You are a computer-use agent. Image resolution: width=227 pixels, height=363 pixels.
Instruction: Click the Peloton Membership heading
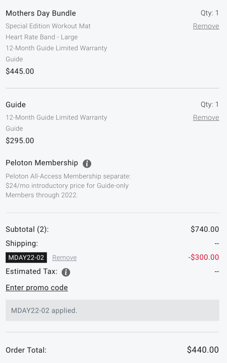click(42, 163)
